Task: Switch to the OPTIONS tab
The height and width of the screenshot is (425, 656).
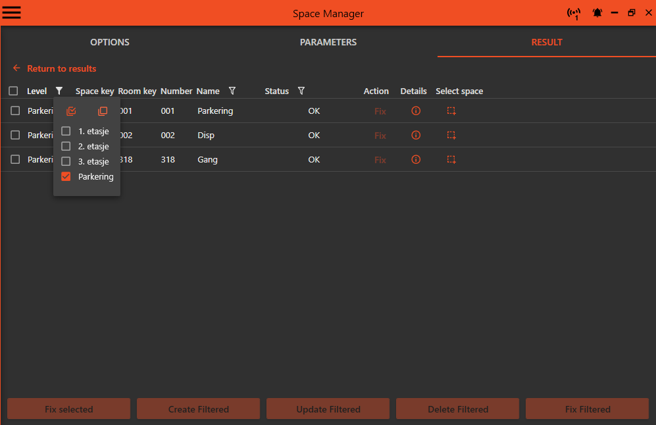Action: coord(110,42)
